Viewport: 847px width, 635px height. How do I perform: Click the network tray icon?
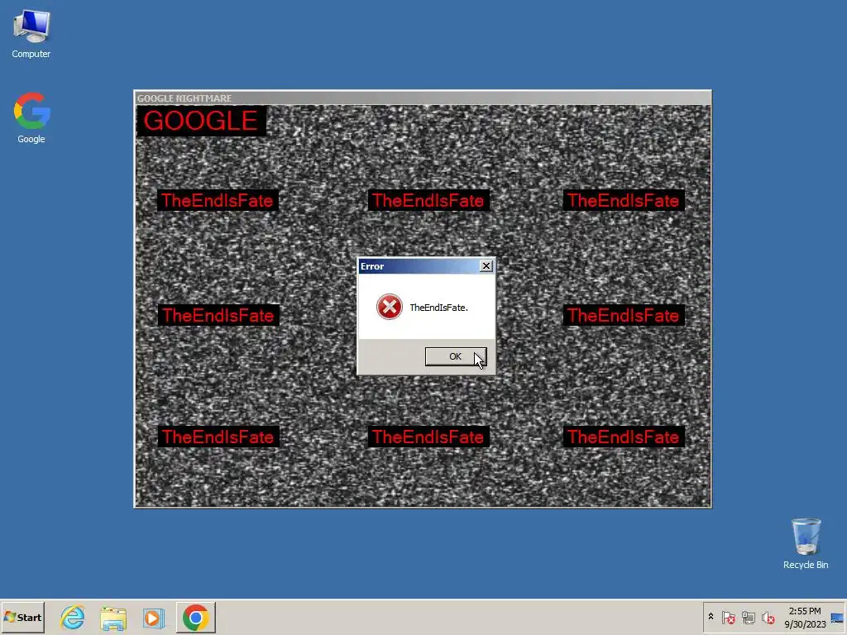click(x=748, y=617)
